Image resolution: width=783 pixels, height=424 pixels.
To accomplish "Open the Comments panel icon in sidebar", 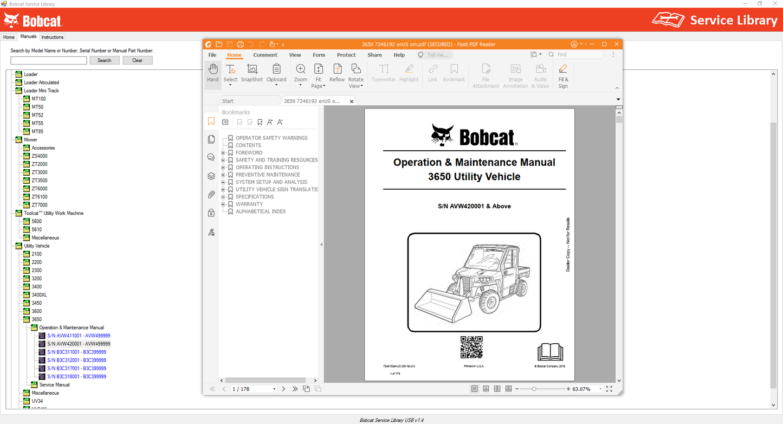I will pos(211,158).
